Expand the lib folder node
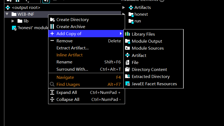 click(x=13, y=21)
